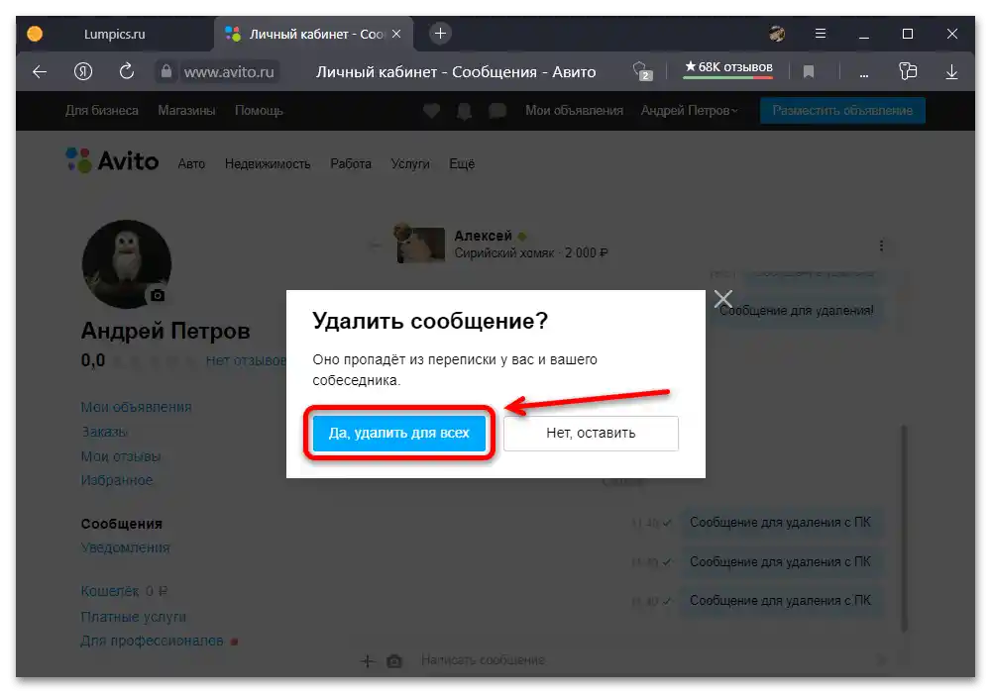Image resolution: width=991 pixels, height=693 pixels.
Task: Open 'Уведомления' in sidebar
Action: coord(125,547)
